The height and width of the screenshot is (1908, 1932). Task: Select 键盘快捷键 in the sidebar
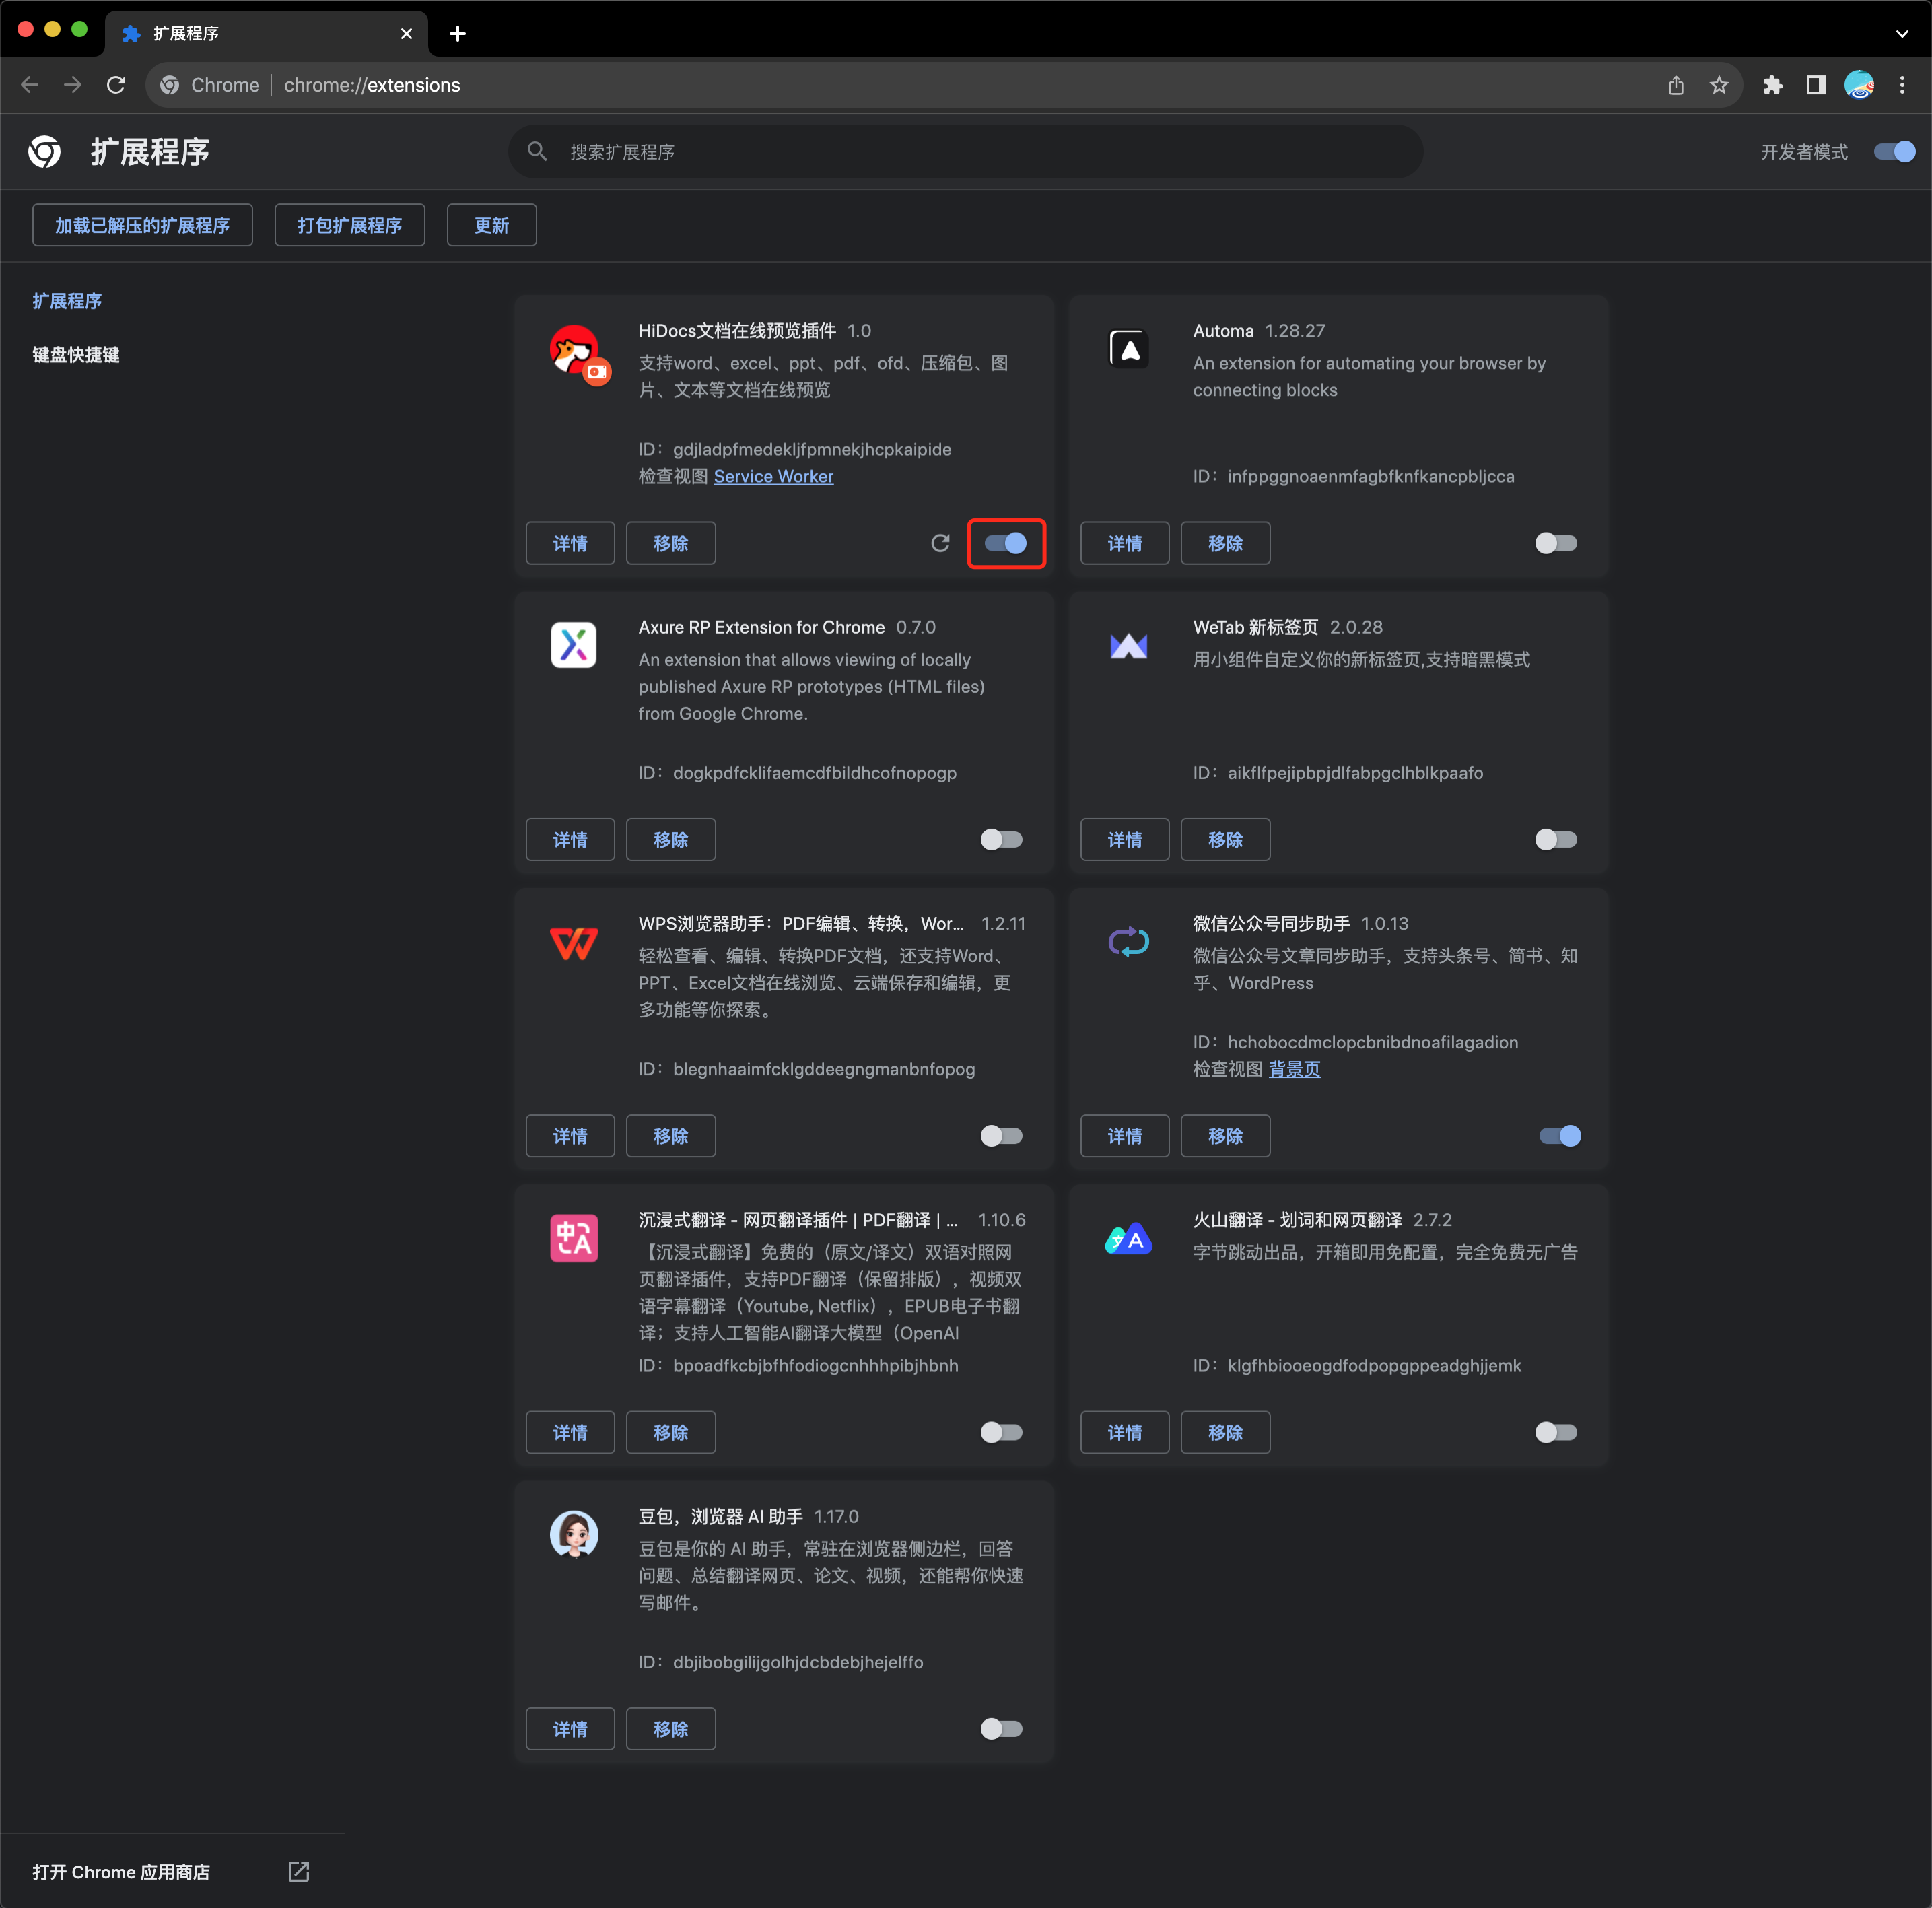(x=76, y=355)
